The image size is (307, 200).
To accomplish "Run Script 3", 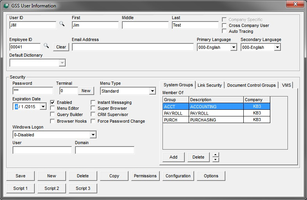I will pyautogui.click(x=83, y=188).
